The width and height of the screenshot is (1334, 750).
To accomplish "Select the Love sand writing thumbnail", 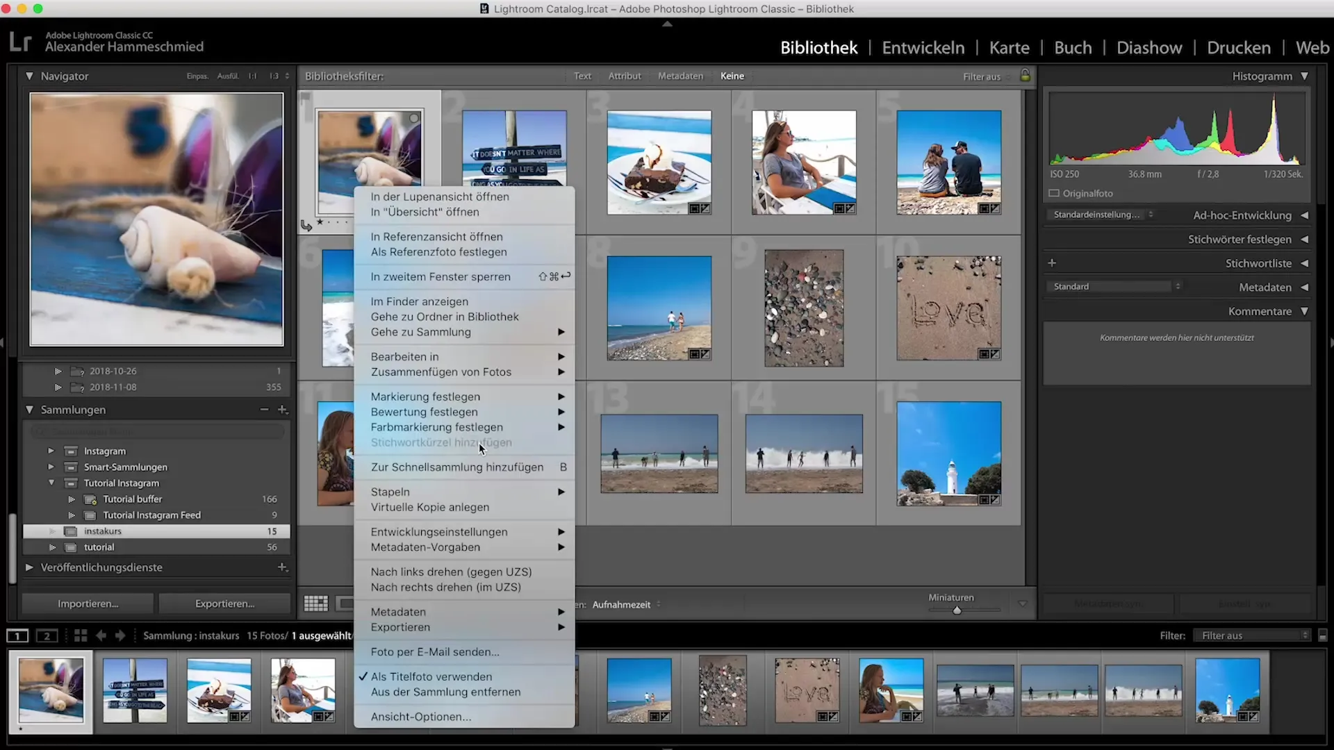I will [948, 308].
